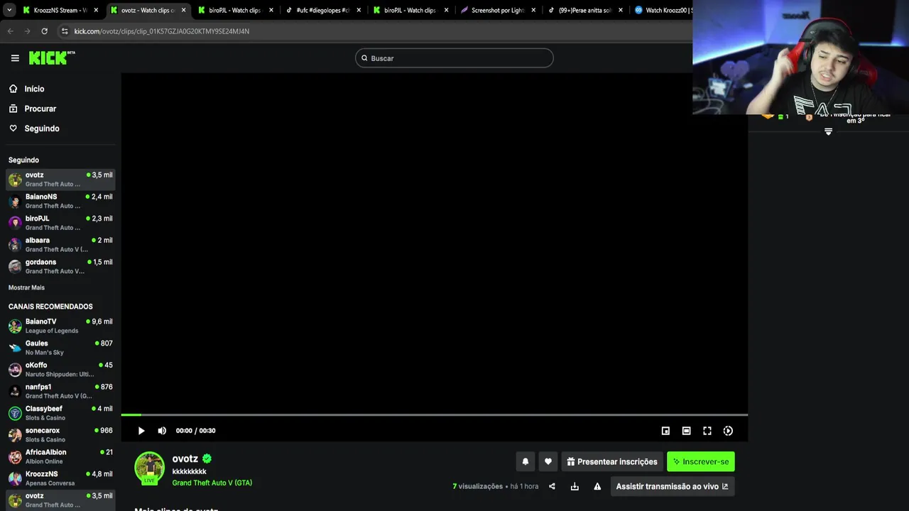Switch to Perae anitta TikTok tab
909x511 pixels.
[x=586, y=10]
